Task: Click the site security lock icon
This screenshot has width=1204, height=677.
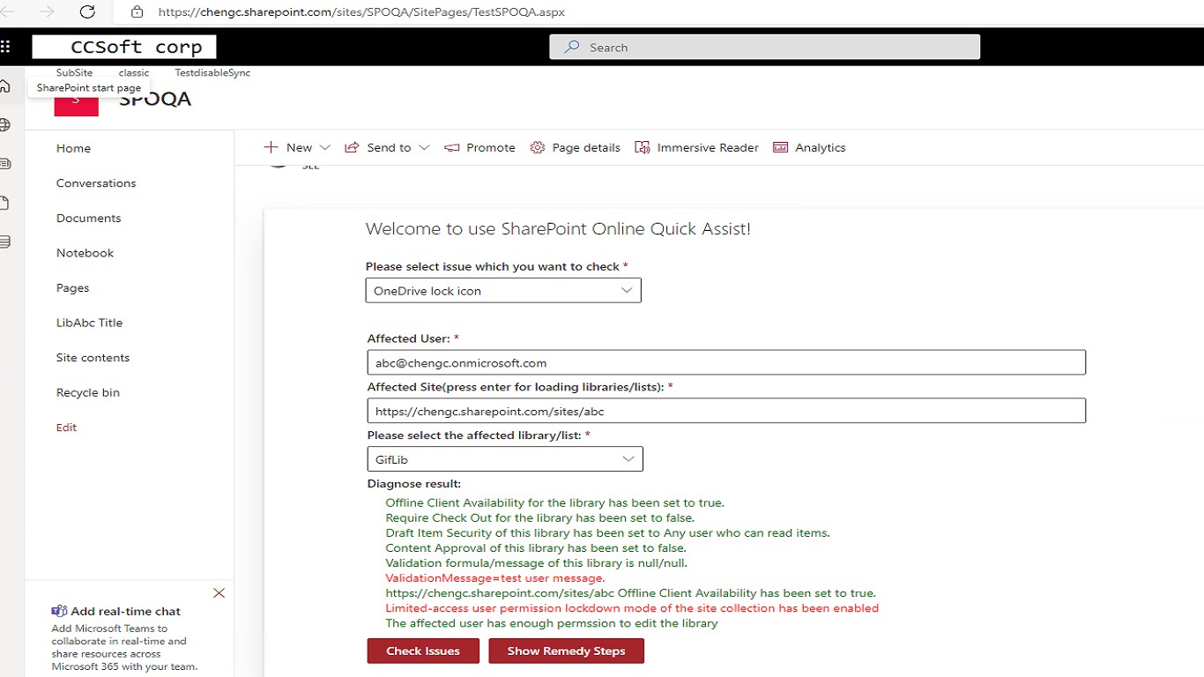Action: tap(137, 12)
